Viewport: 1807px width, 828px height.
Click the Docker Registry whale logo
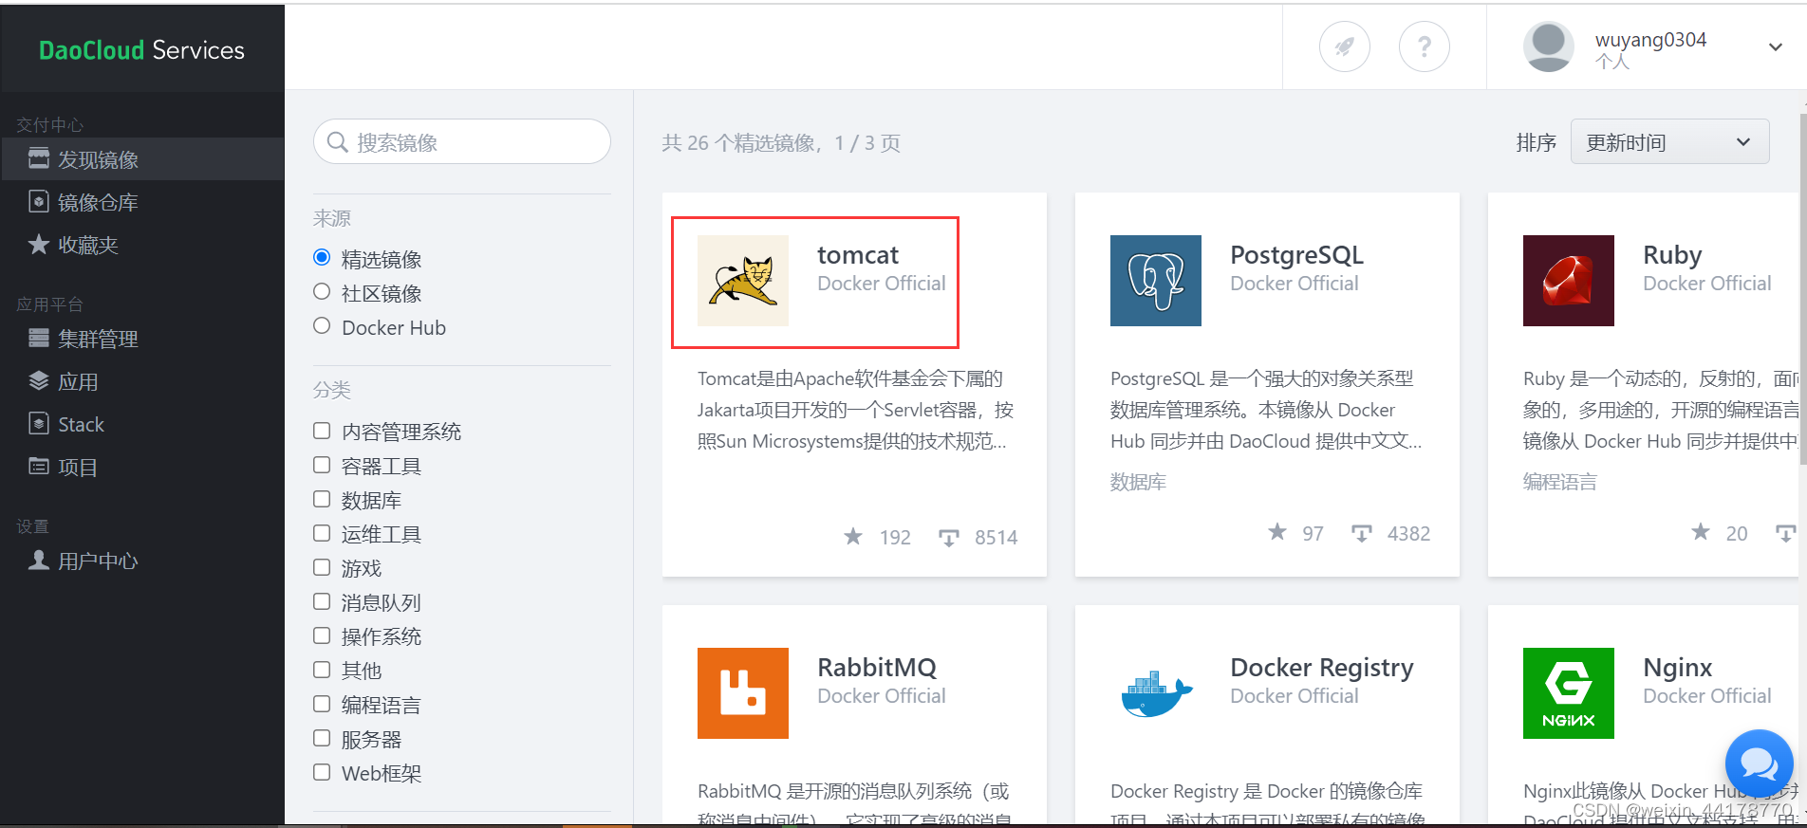pos(1156,693)
